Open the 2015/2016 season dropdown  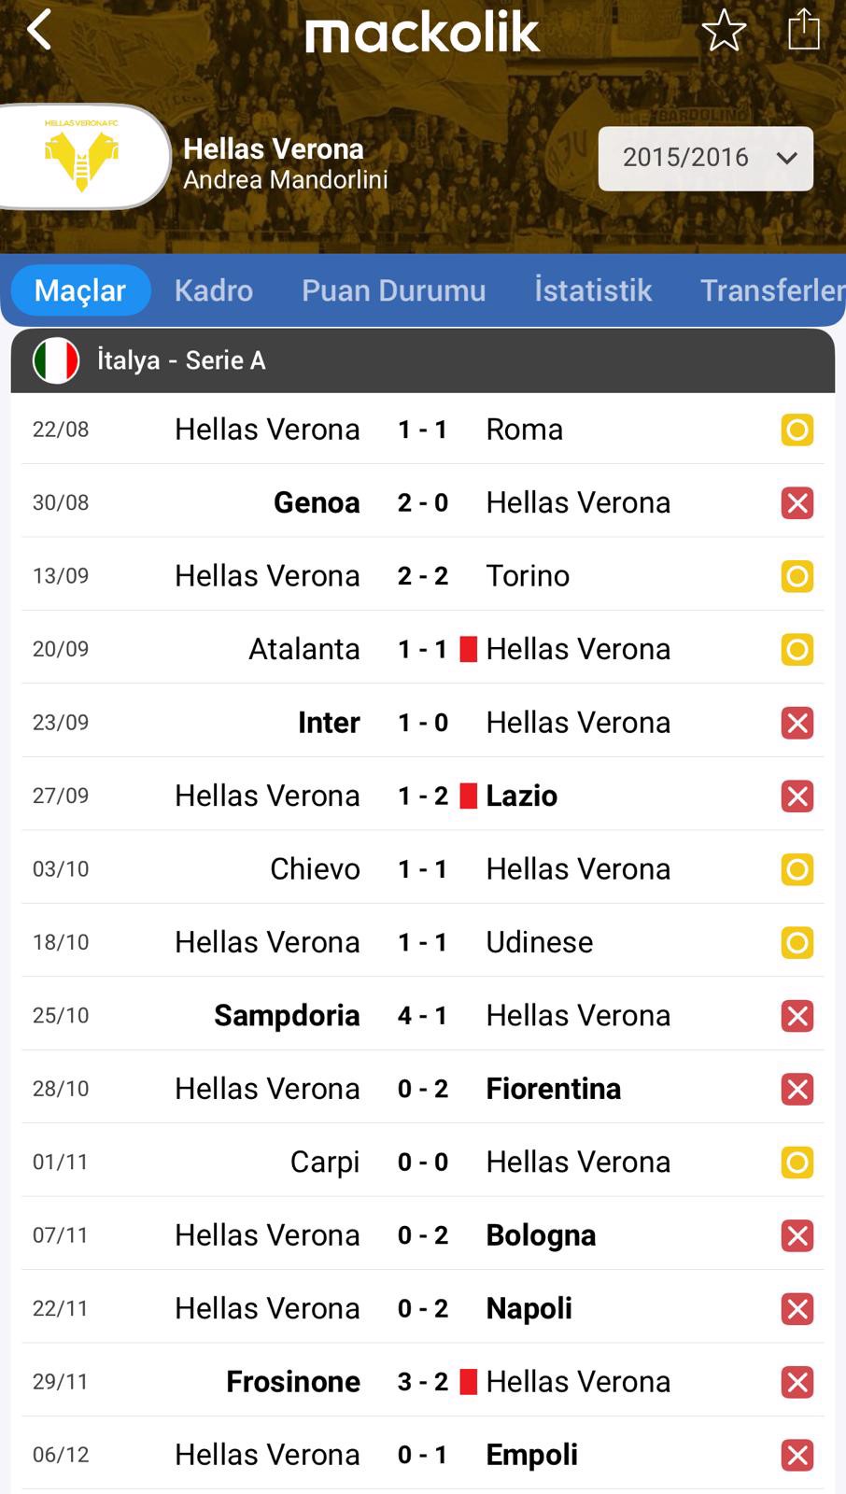pos(705,158)
